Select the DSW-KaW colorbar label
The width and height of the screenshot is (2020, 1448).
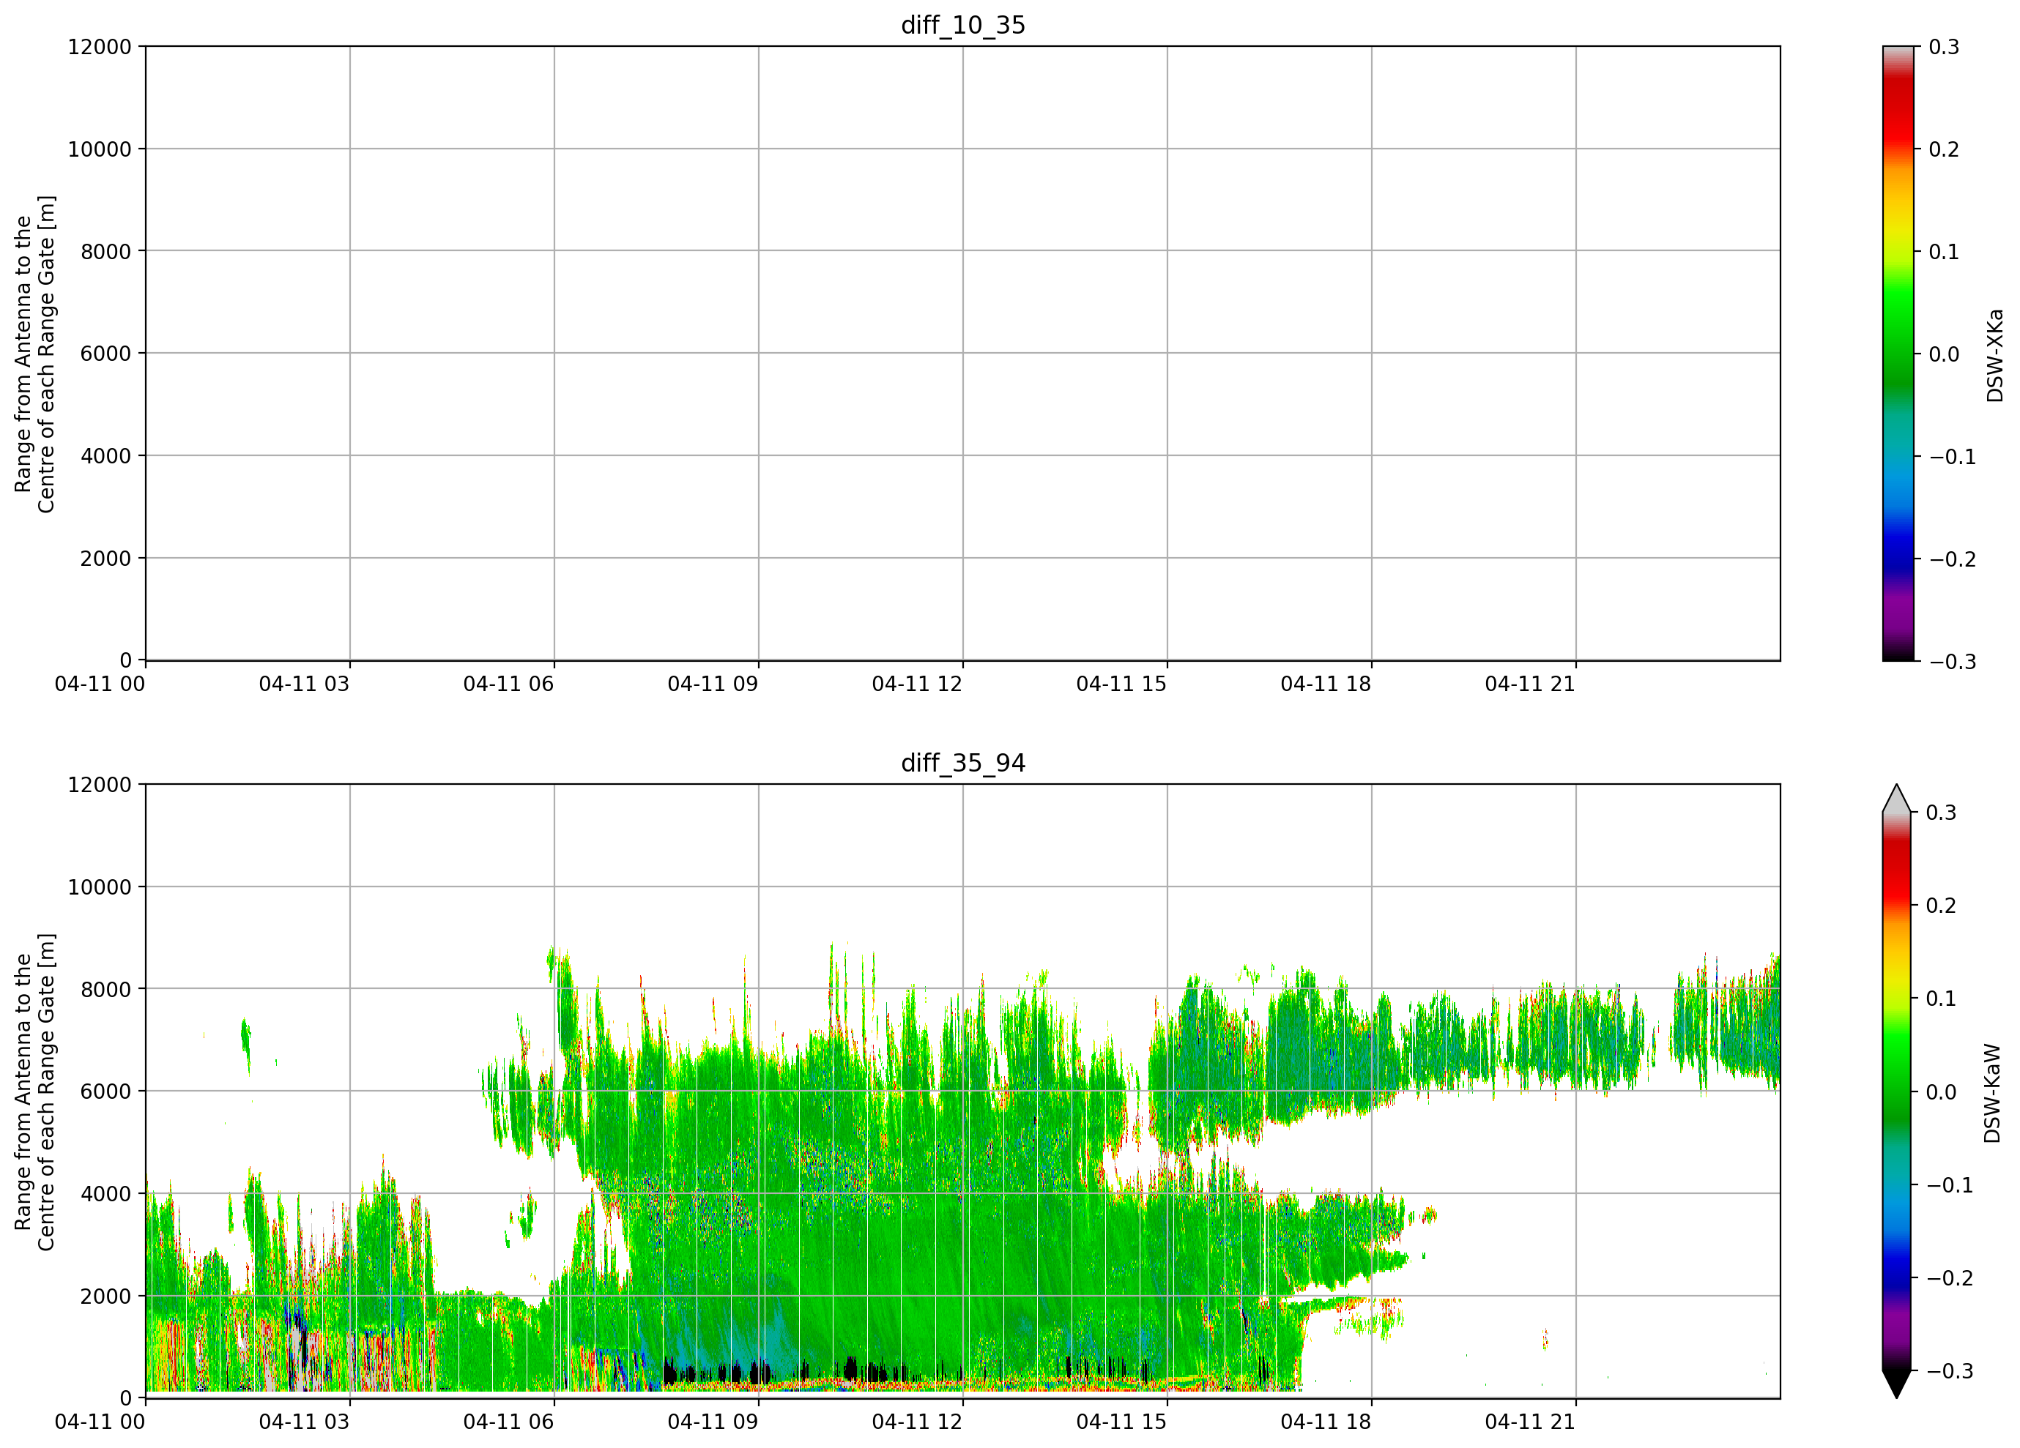click(x=1992, y=1093)
